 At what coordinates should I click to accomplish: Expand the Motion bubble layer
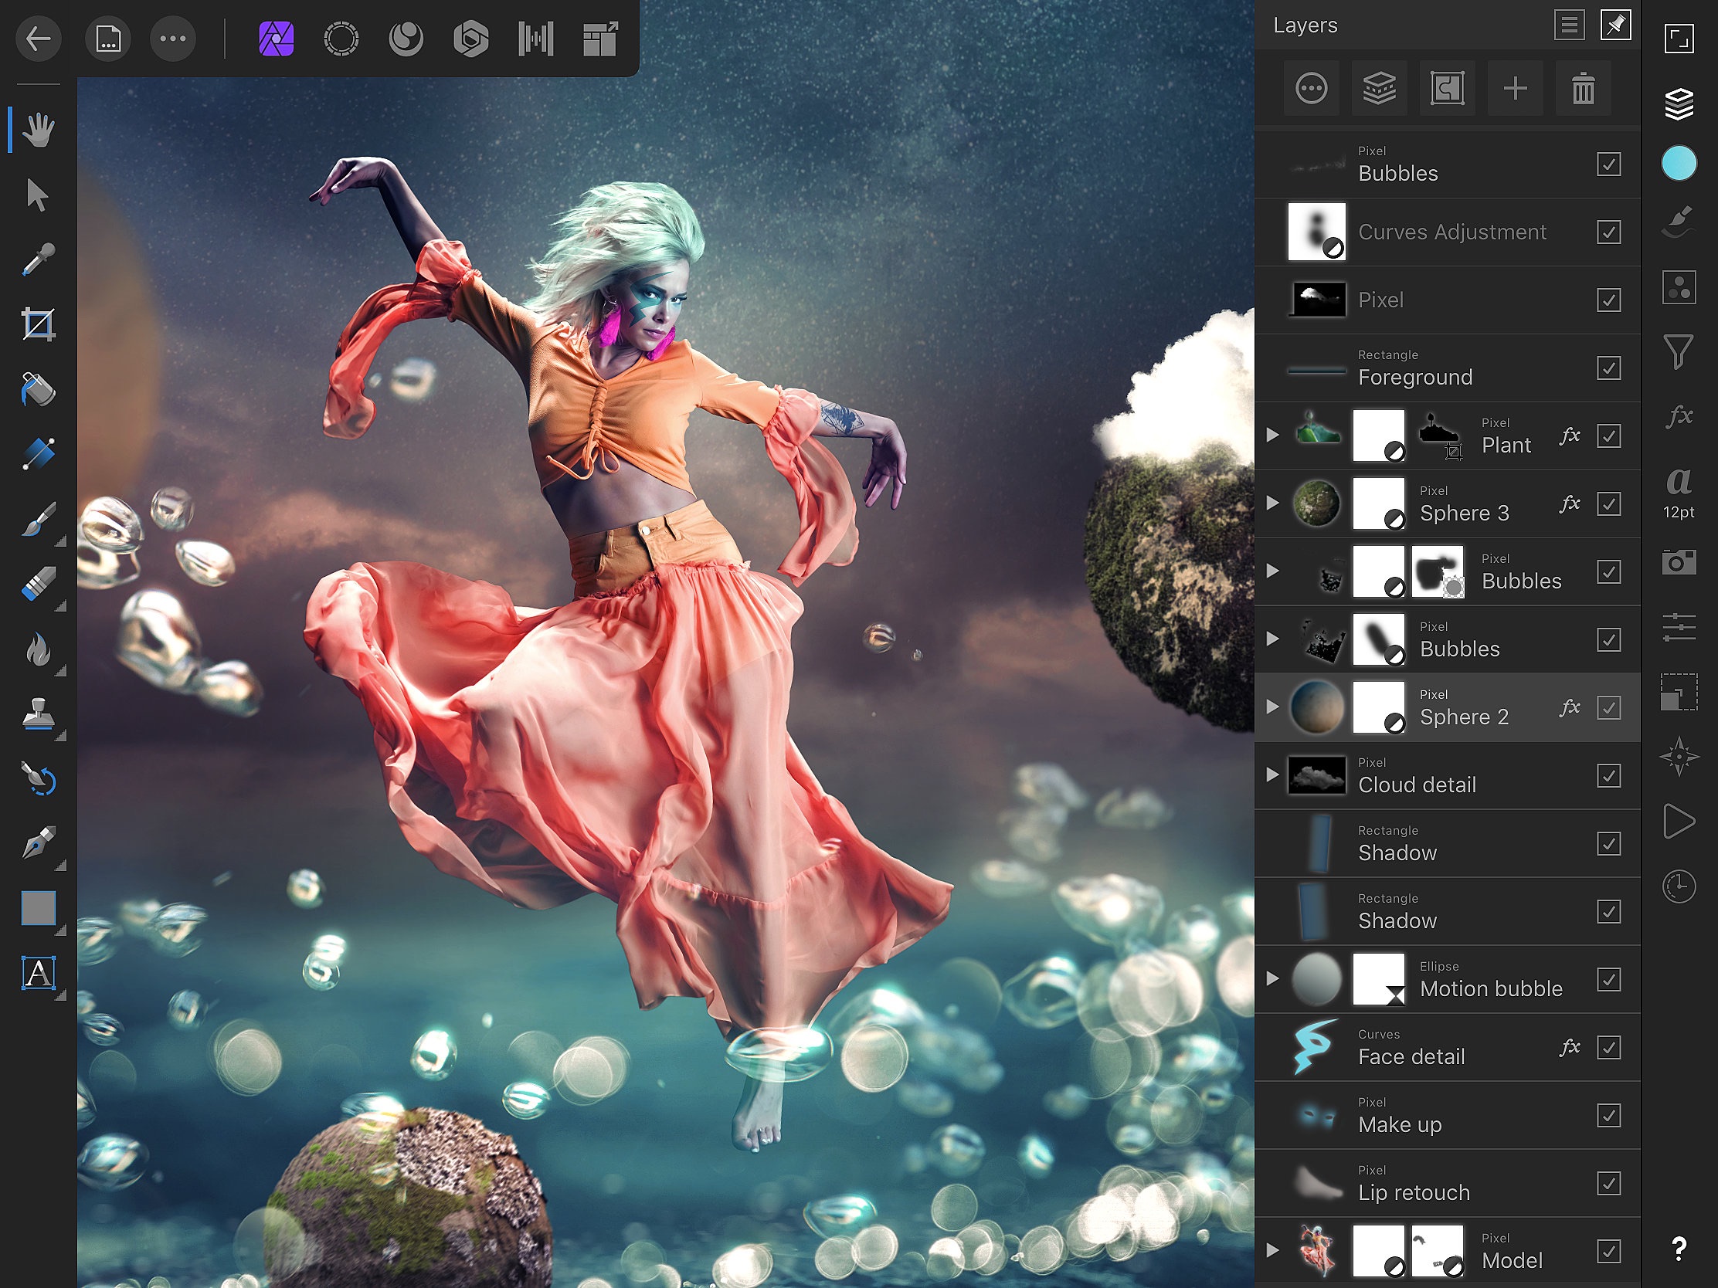pos(1272,979)
